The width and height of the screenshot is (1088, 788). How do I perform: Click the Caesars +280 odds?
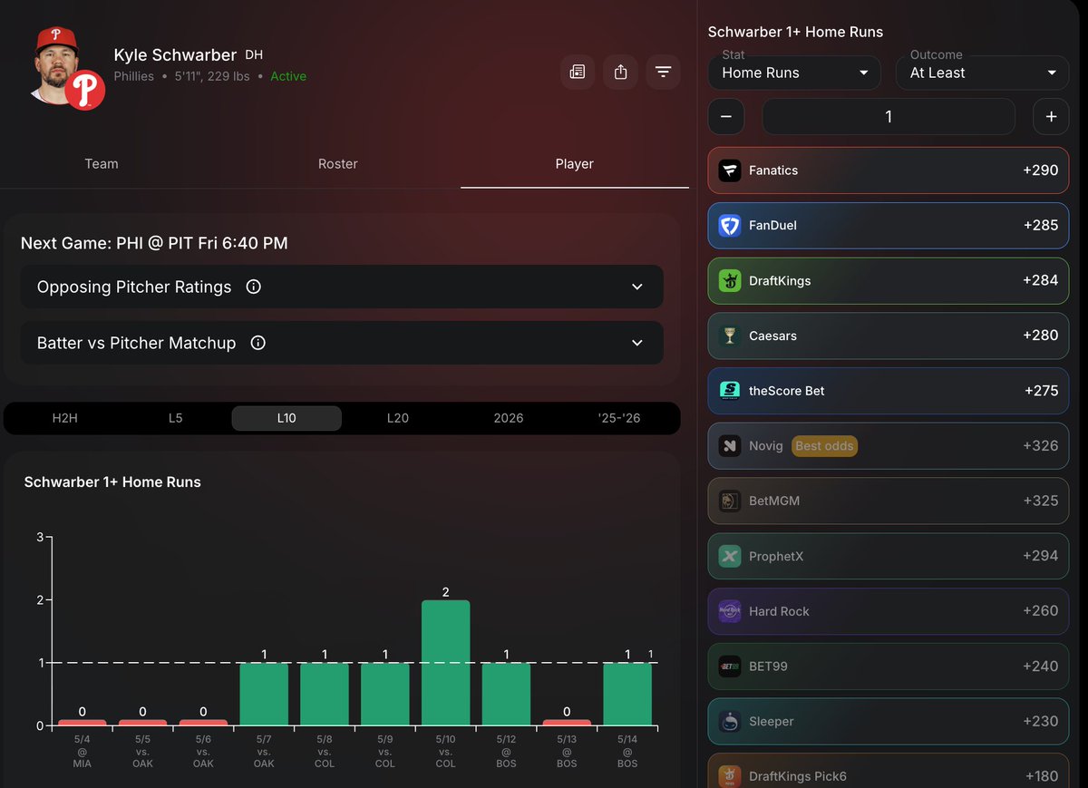pyautogui.click(x=1041, y=336)
